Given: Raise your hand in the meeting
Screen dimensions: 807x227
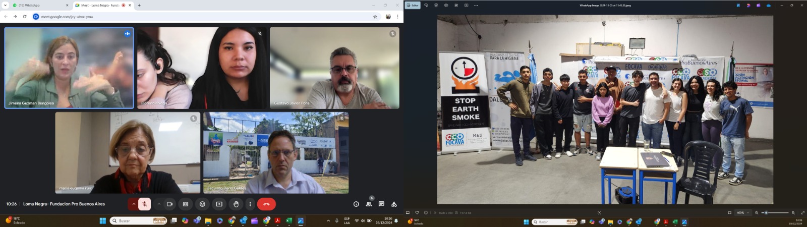Looking at the screenshot, I should pos(236,204).
